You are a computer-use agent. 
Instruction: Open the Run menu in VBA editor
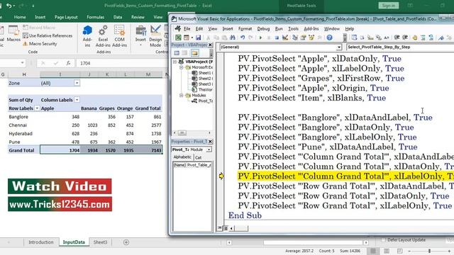[x=279, y=28]
